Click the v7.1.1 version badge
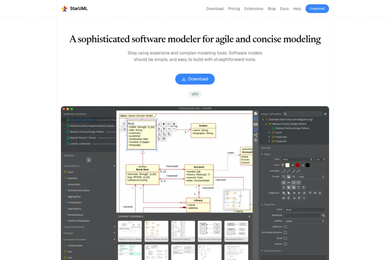This screenshot has height=260, width=390. [x=195, y=94]
